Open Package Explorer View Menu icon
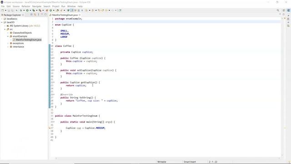 (38, 15)
